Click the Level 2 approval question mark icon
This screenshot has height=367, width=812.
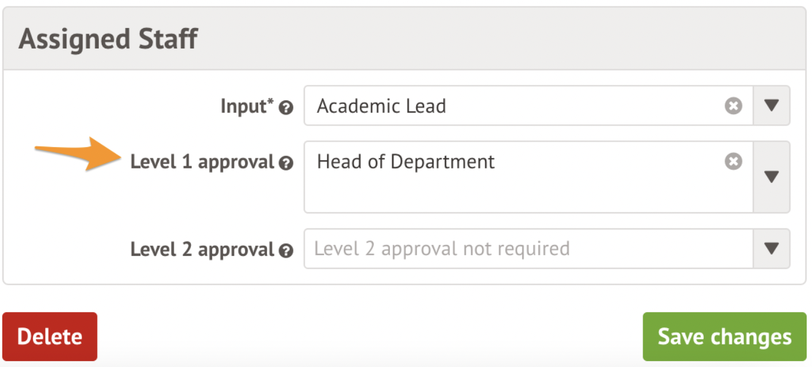(x=286, y=250)
